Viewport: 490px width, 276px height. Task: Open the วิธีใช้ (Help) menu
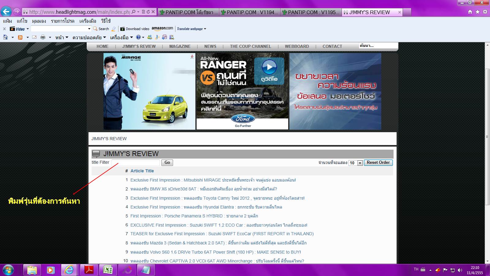106,21
